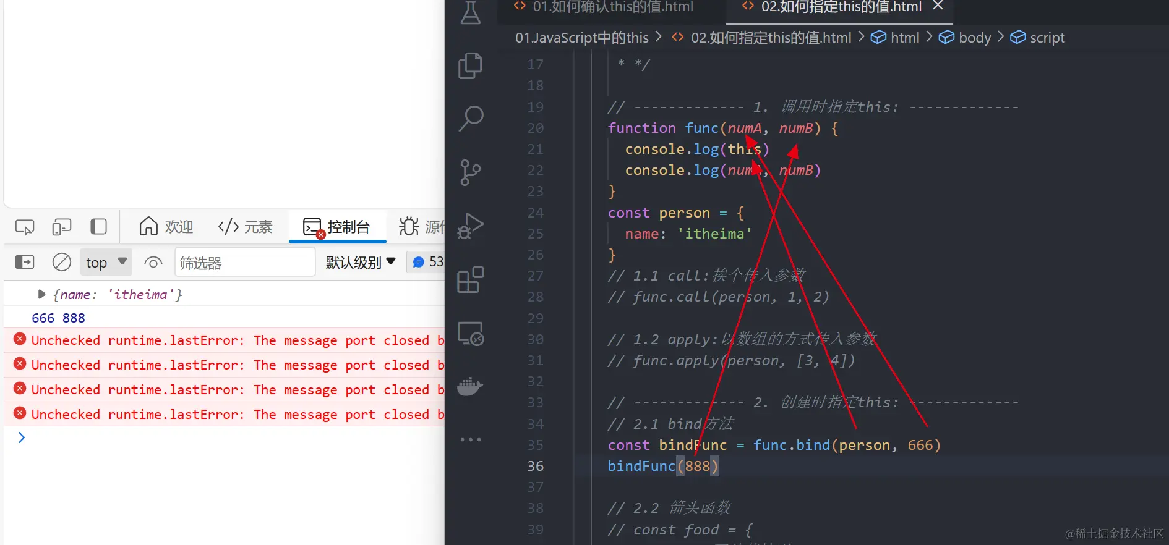Open the Explorer files icon in VS Code

point(471,65)
